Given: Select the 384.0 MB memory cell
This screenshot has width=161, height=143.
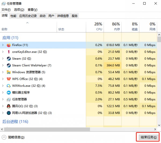Looking at the screenshot, I should coord(112,65).
